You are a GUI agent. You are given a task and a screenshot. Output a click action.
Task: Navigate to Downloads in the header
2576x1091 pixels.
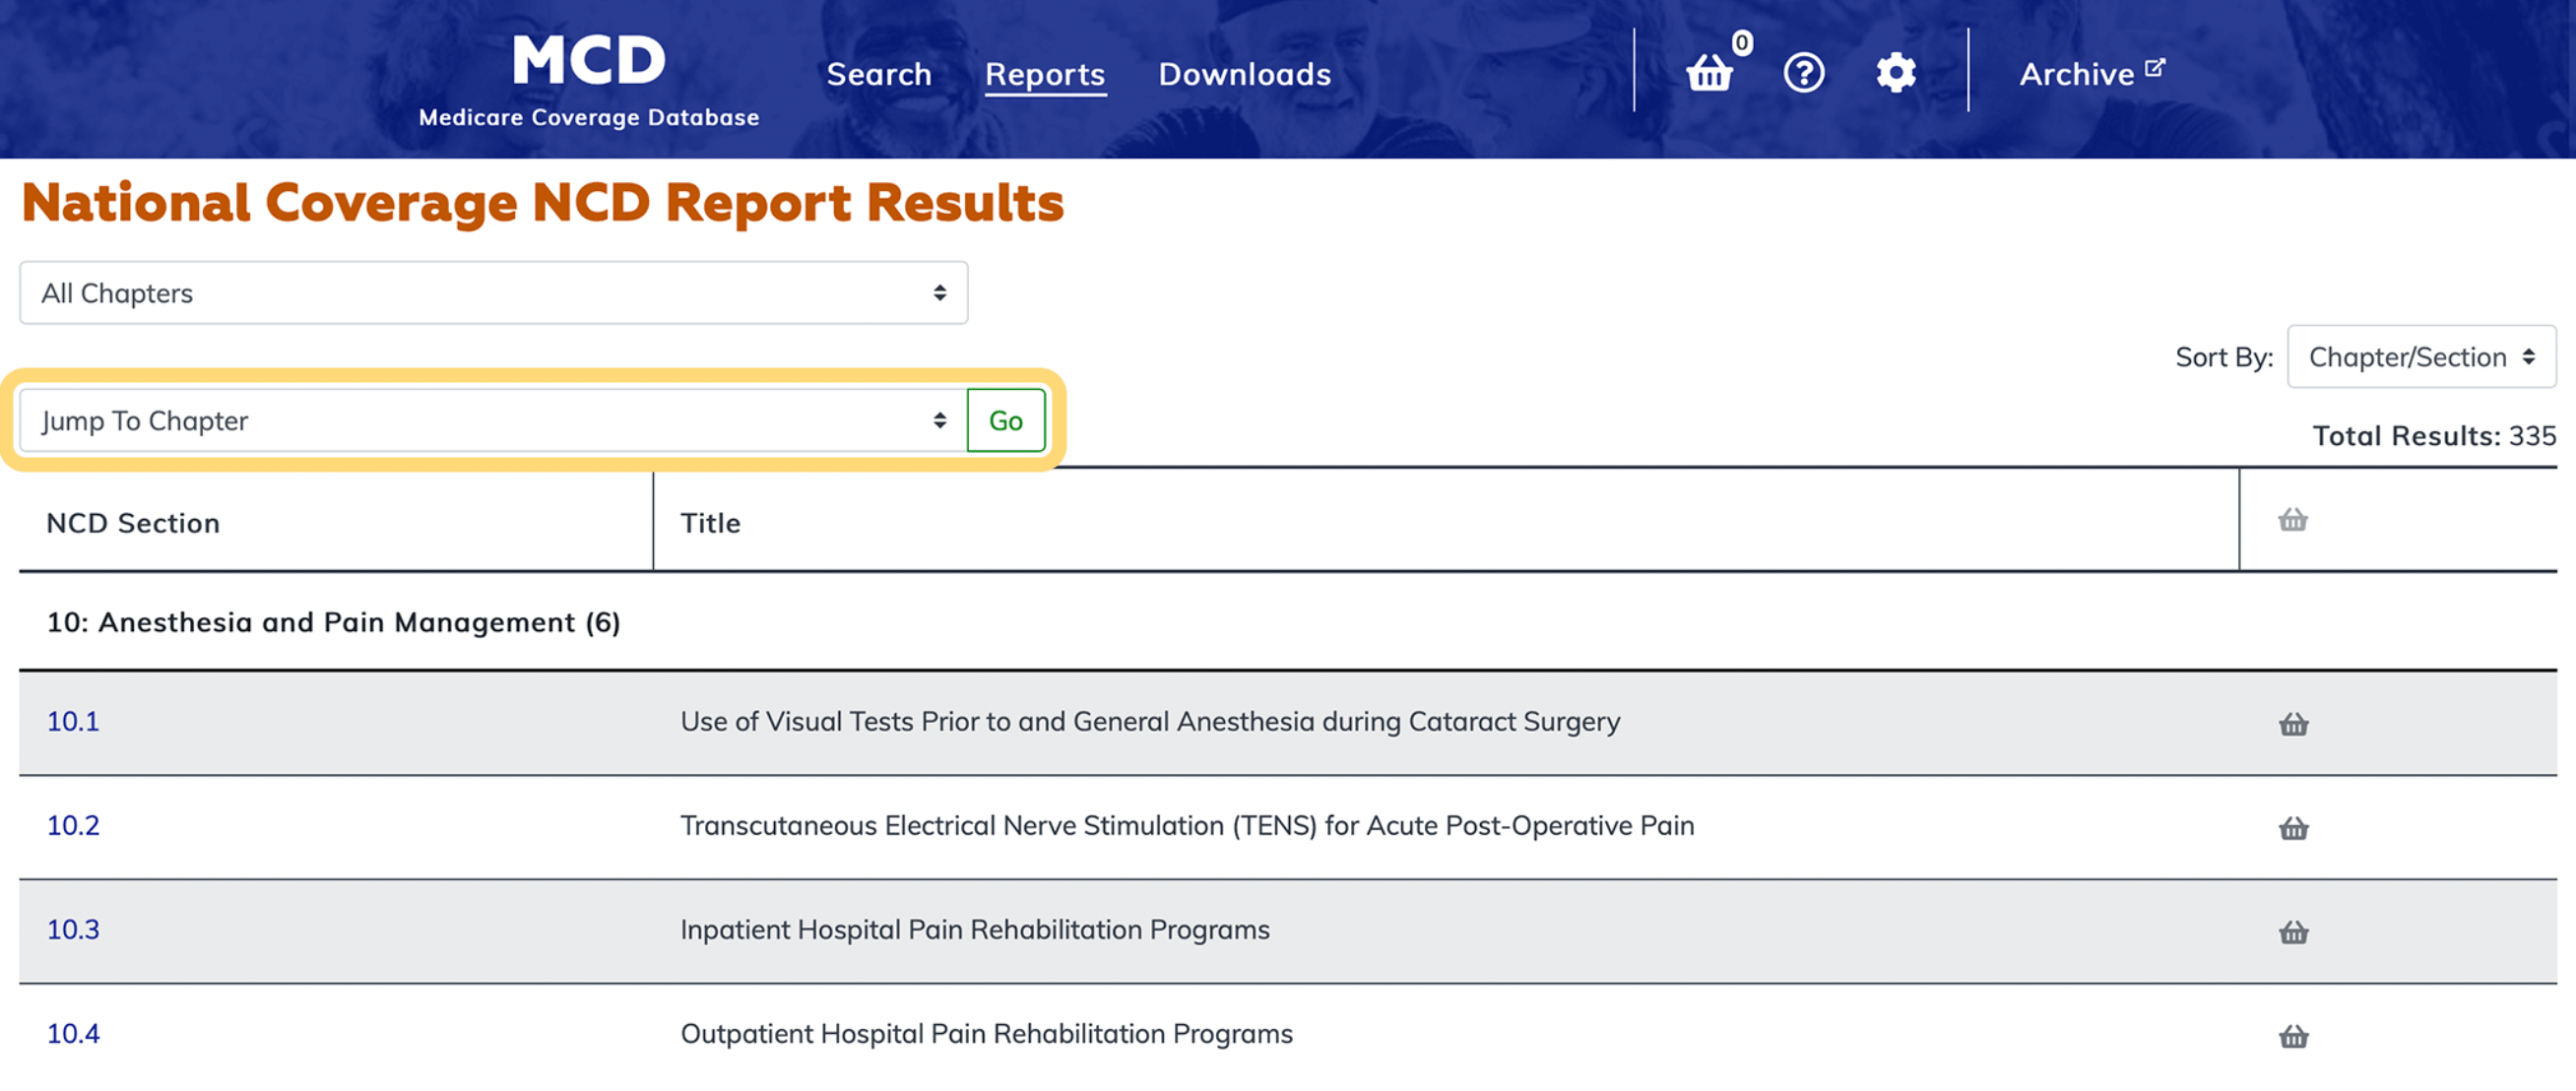pyautogui.click(x=1244, y=74)
